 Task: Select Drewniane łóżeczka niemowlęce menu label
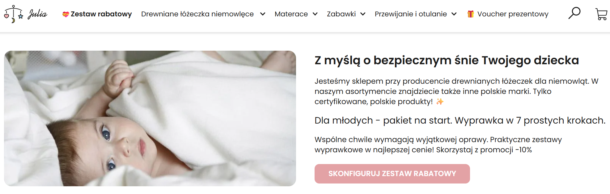[x=197, y=14]
